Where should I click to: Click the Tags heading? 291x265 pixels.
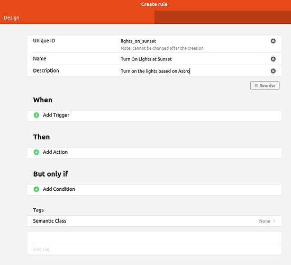(39, 210)
